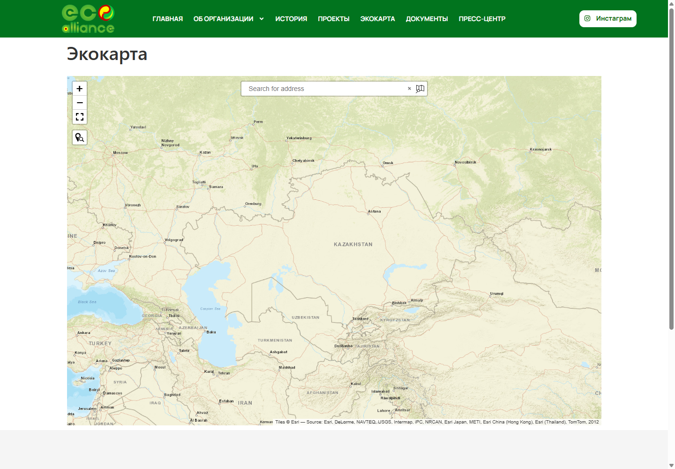Zoom in on the map
This screenshot has width=675, height=469.
tap(80, 89)
